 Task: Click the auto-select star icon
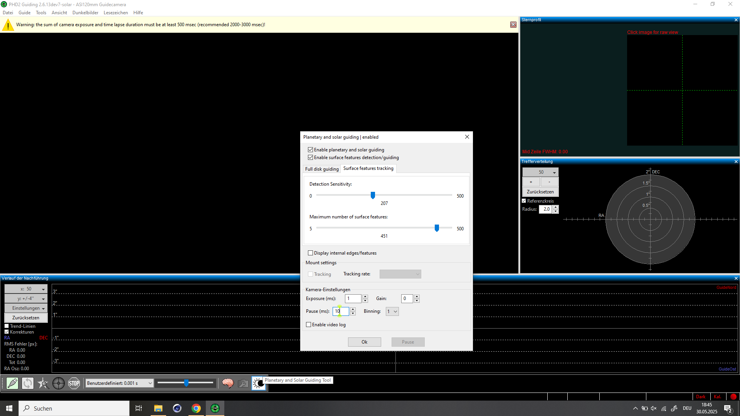click(x=43, y=383)
